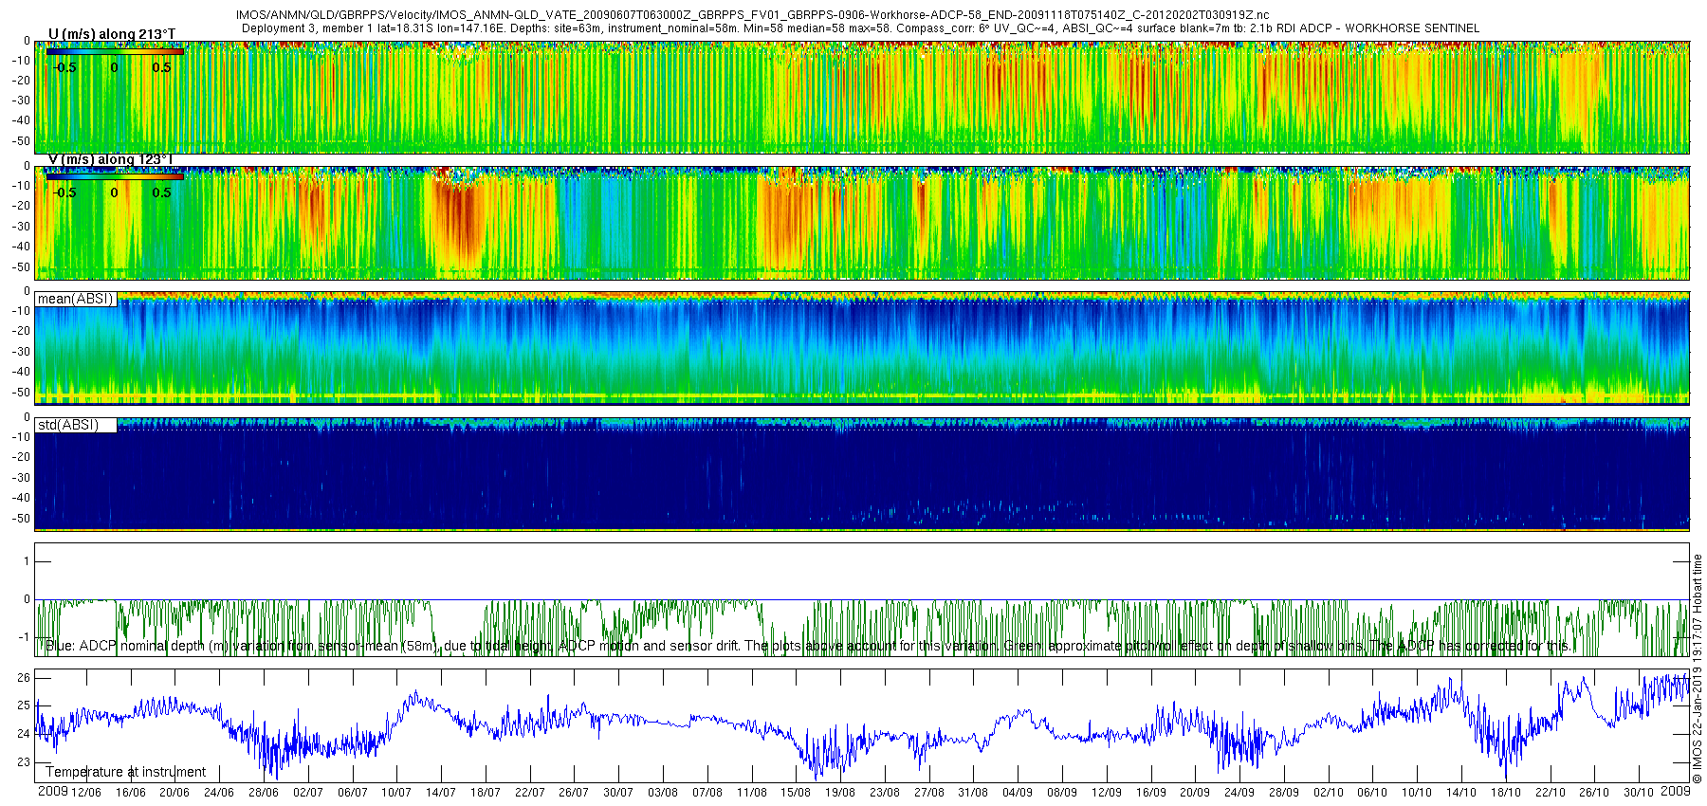Click the 04/09 date tick on time axis
Image resolution: width=1707 pixels, height=806 pixels.
(x=1018, y=793)
